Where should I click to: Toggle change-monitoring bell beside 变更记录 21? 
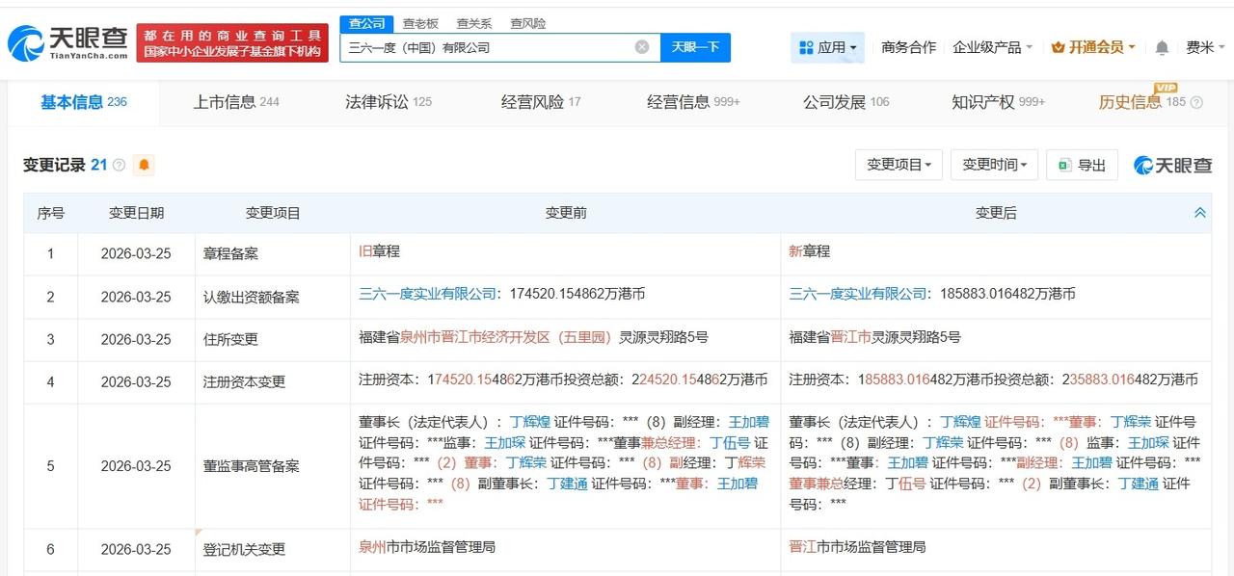145,165
